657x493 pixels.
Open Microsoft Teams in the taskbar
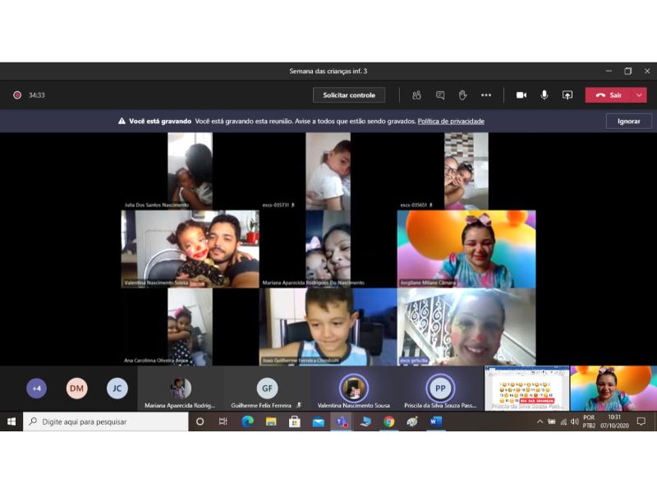[341, 422]
